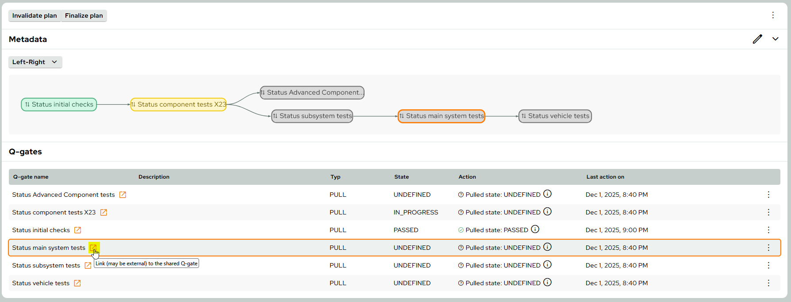Sort by the Q-gate name column header

31,177
